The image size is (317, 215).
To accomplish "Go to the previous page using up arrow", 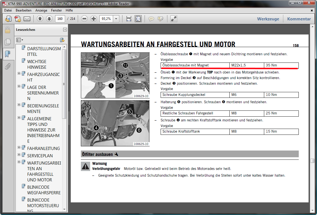I will [x=40, y=19].
